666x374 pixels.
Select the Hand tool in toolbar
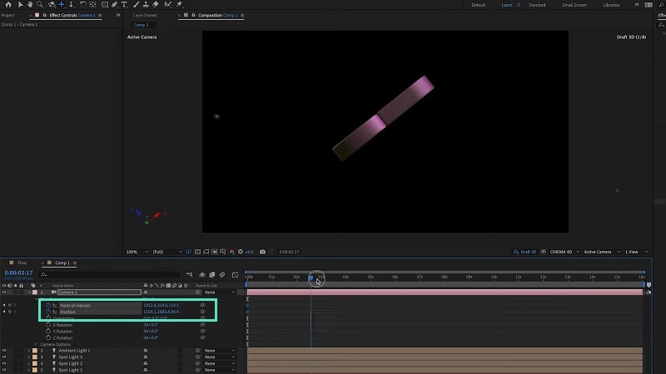click(29, 5)
